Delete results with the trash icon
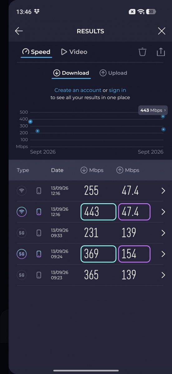The height and width of the screenshot is (374, 172). click(x=142, y=52)
